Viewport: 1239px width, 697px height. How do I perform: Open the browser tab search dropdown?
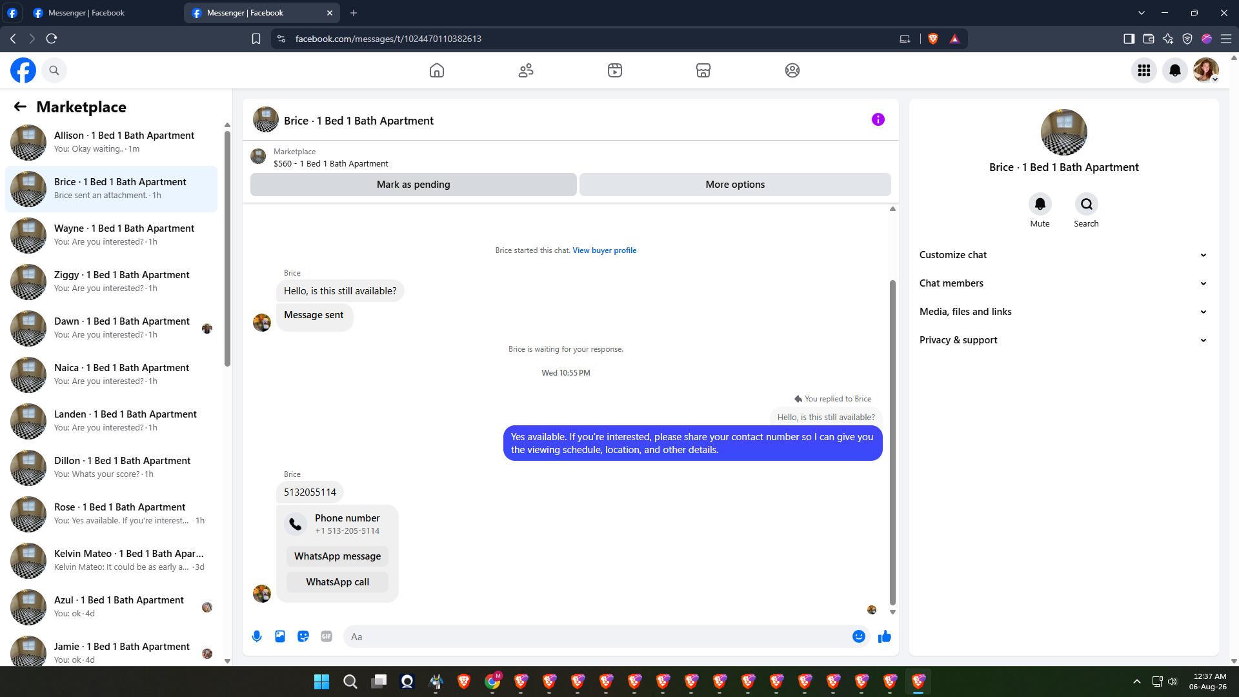(x=1142, y=13)
